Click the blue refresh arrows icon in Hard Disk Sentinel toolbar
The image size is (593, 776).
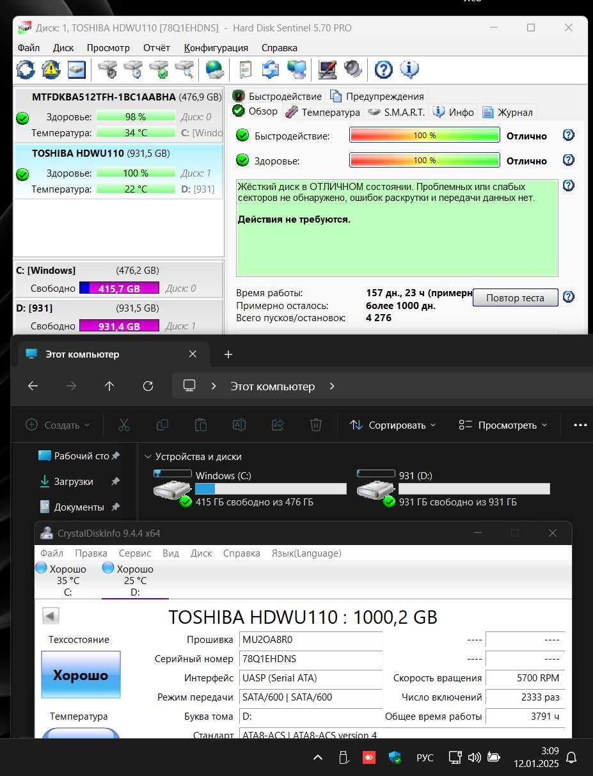(x=26, y=69)
